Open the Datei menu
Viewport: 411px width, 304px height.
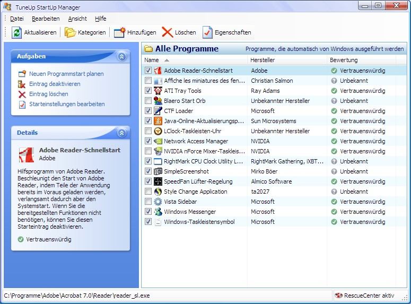17,19
